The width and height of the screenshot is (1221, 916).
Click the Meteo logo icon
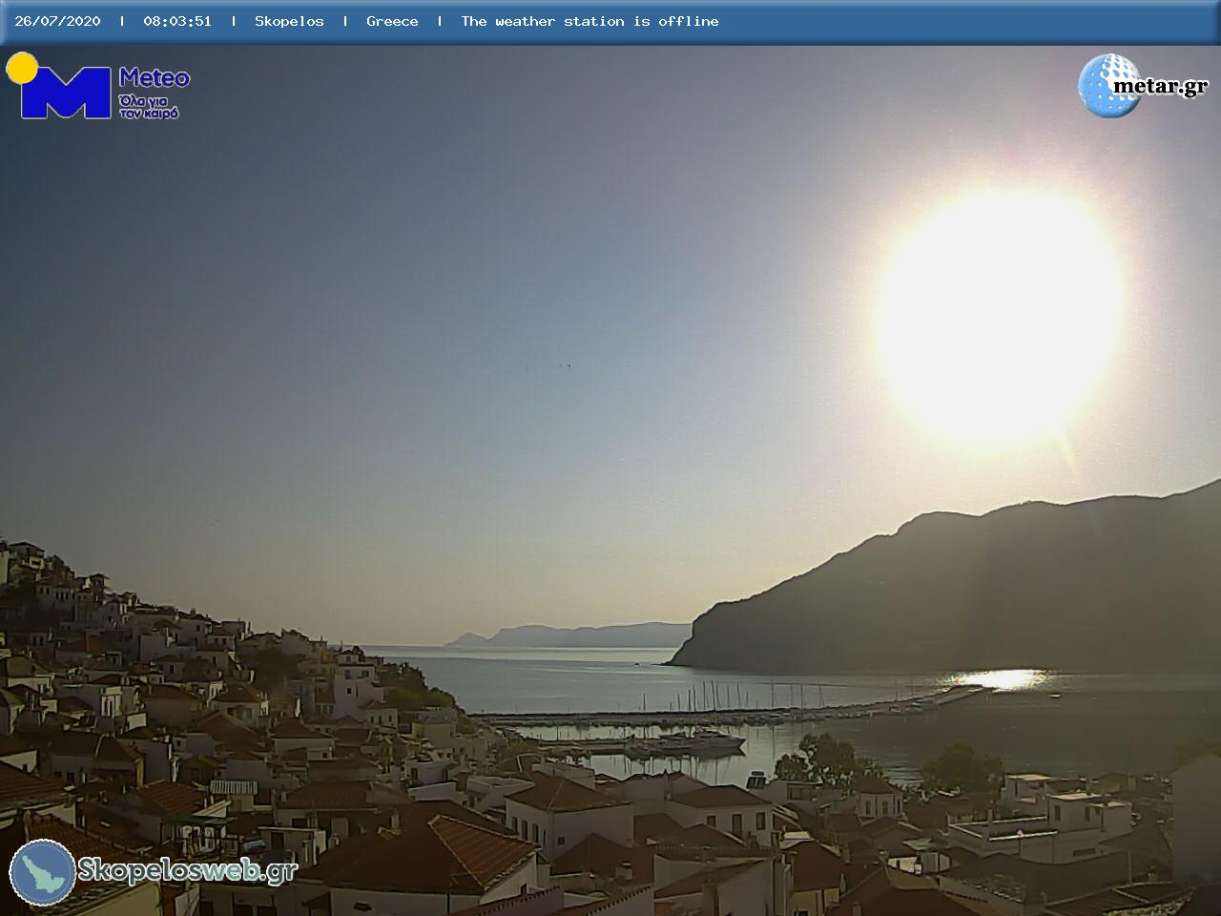click(x=59, y=86)
